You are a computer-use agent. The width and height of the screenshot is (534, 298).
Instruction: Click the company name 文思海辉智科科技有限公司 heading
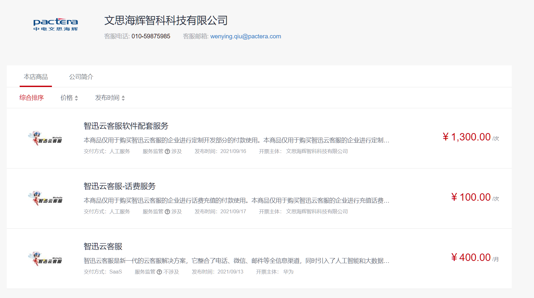pos(166,20)
